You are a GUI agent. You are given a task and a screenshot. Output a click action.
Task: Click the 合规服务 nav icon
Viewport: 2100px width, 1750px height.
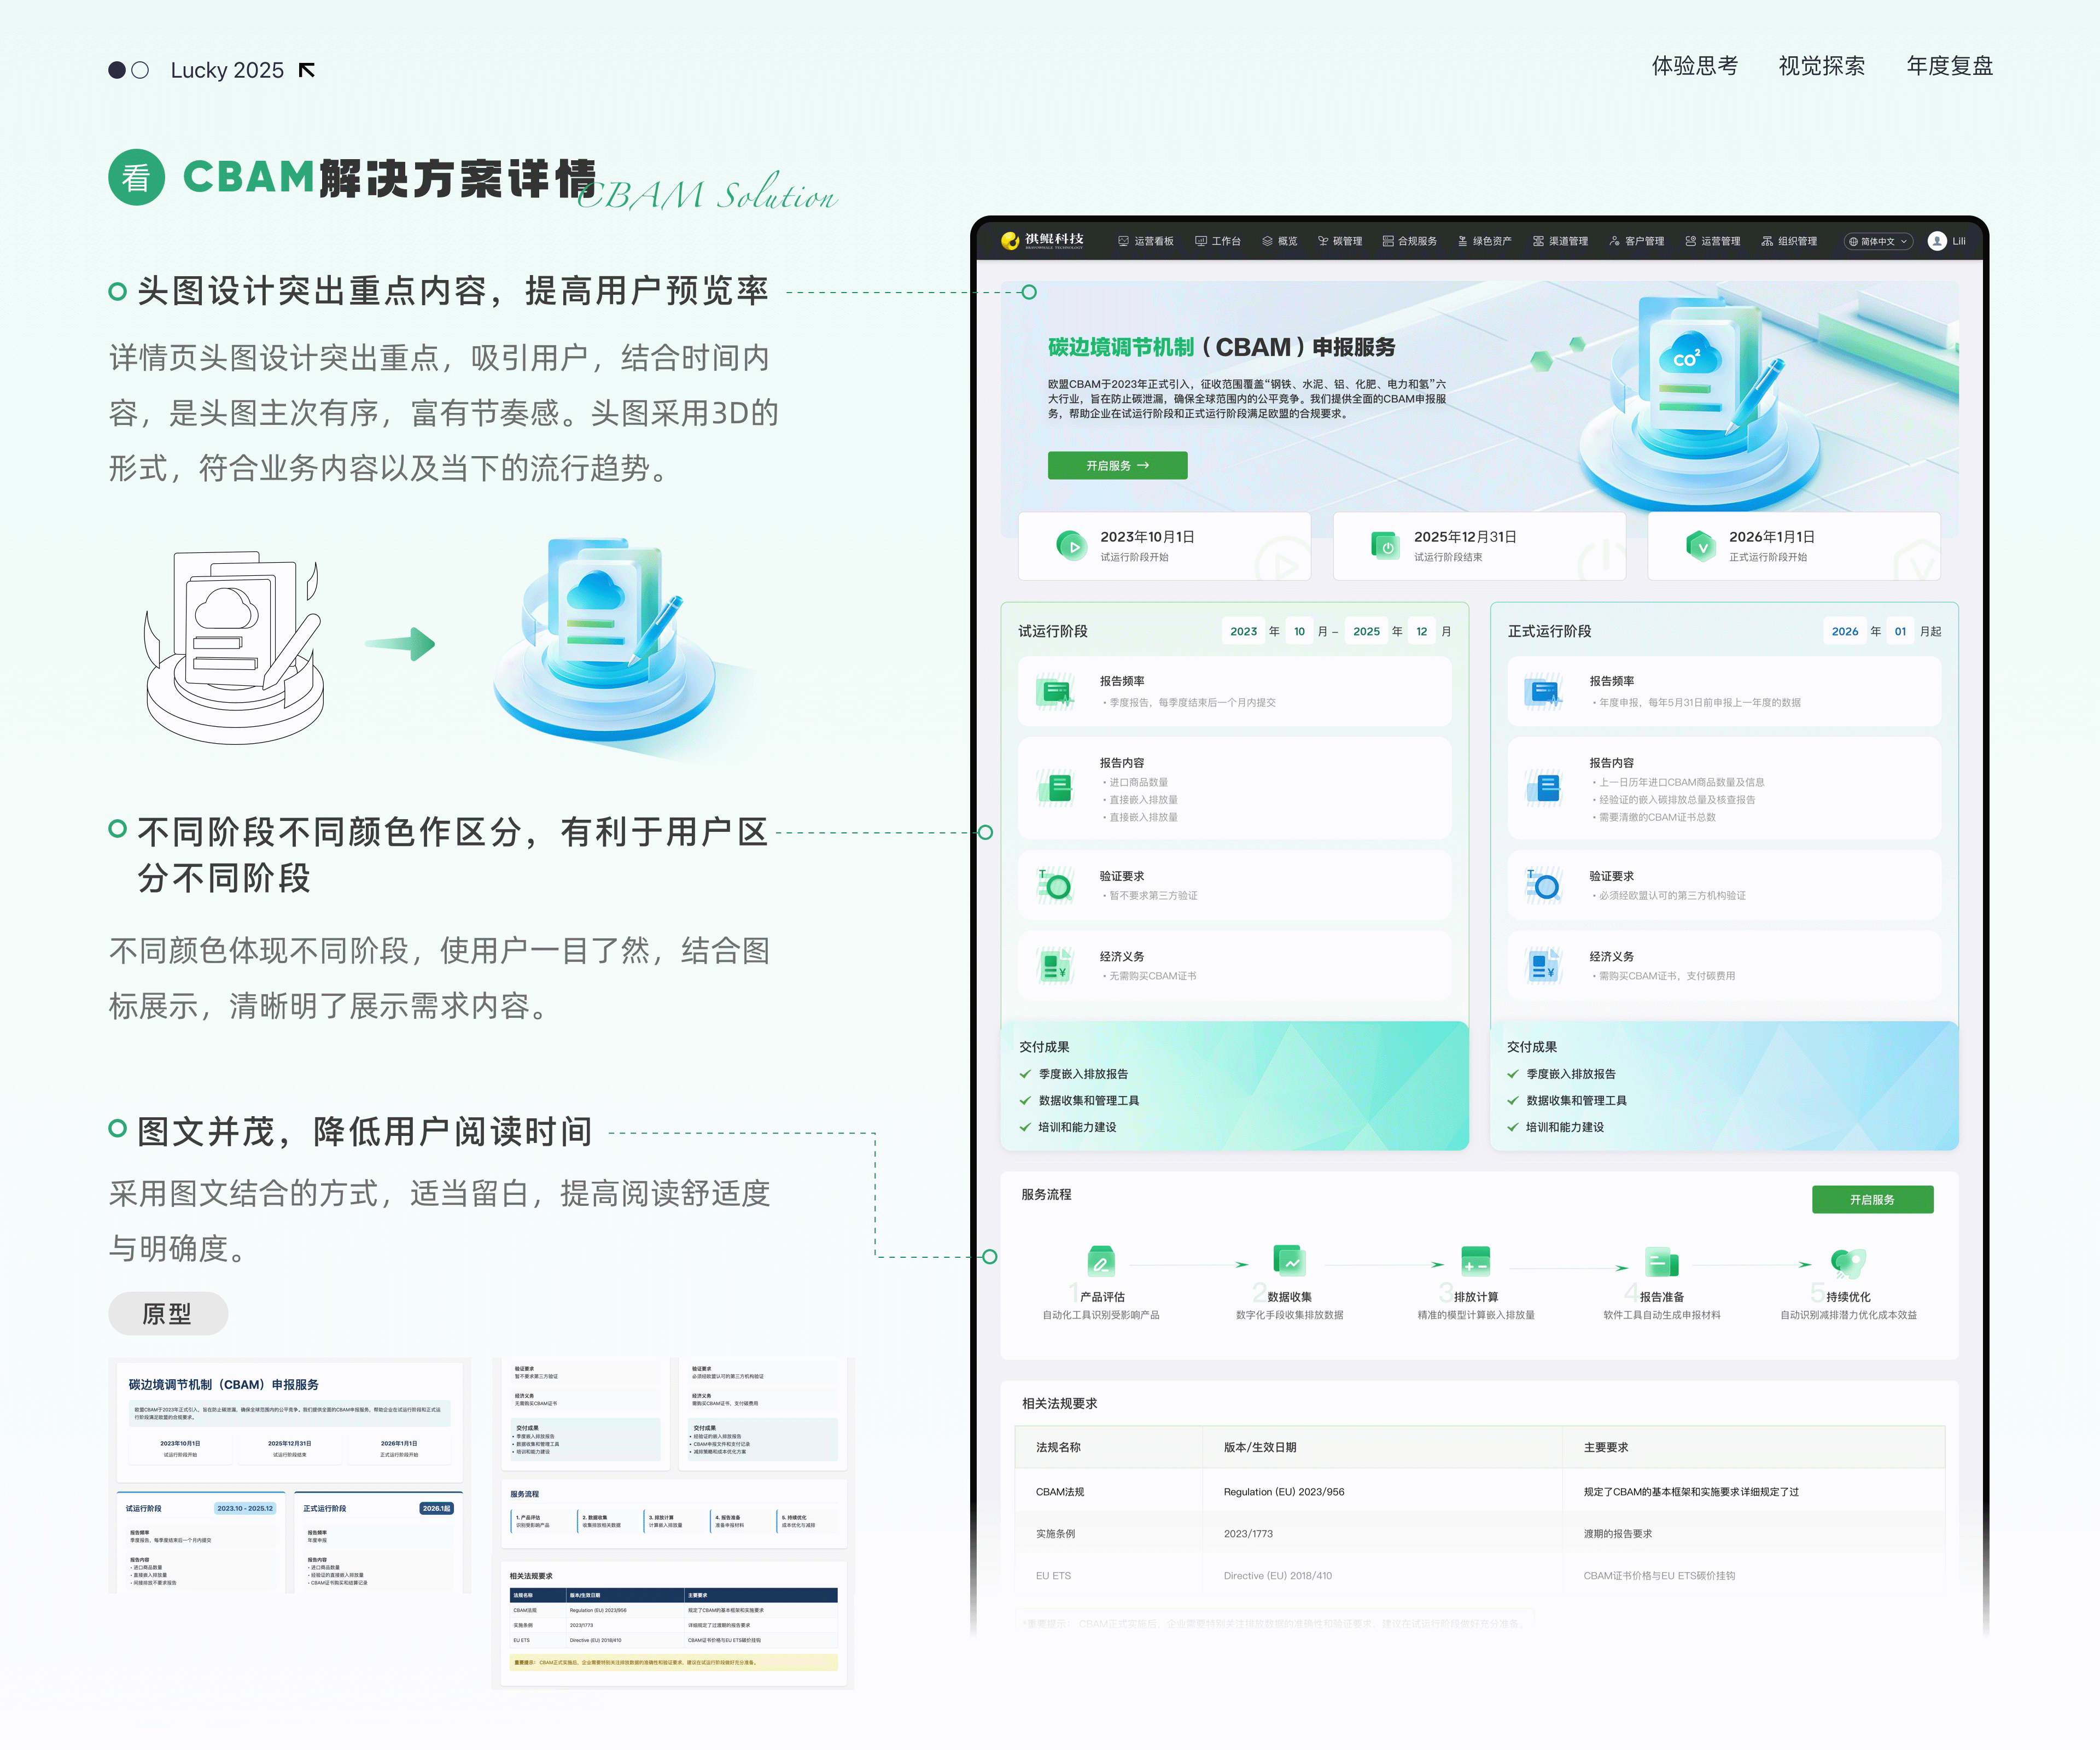(x=1388, y=241)
